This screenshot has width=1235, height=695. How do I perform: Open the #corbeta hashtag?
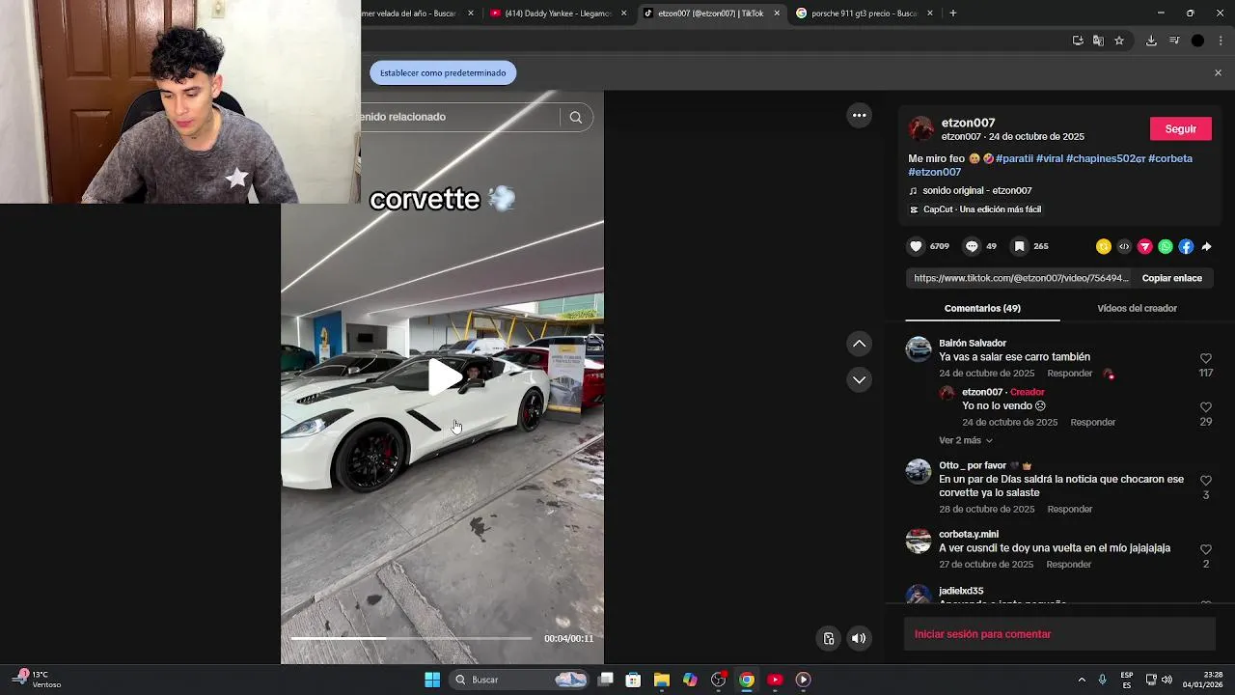coord(1170,158)
